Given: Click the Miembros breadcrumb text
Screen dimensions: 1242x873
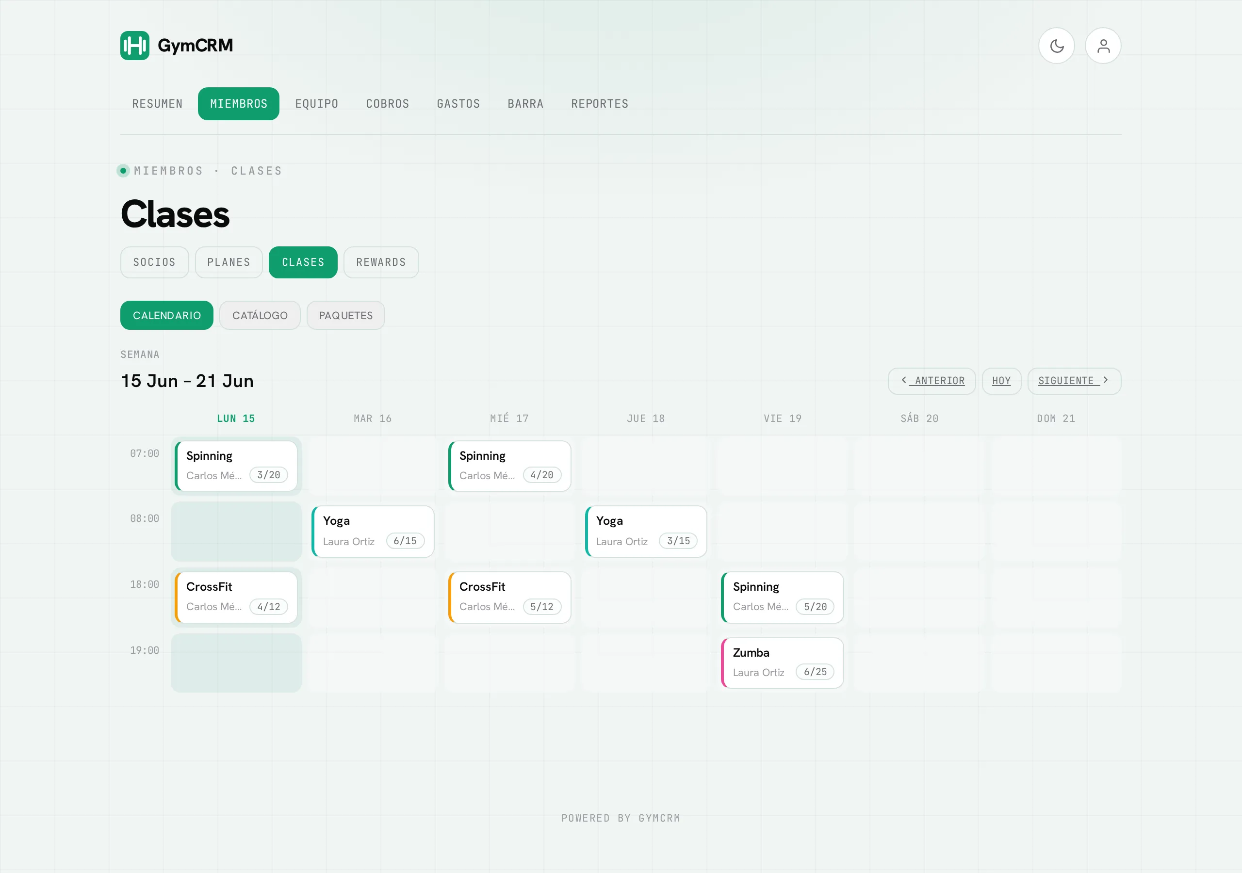Looking at the screenshot, I should 169,171.
